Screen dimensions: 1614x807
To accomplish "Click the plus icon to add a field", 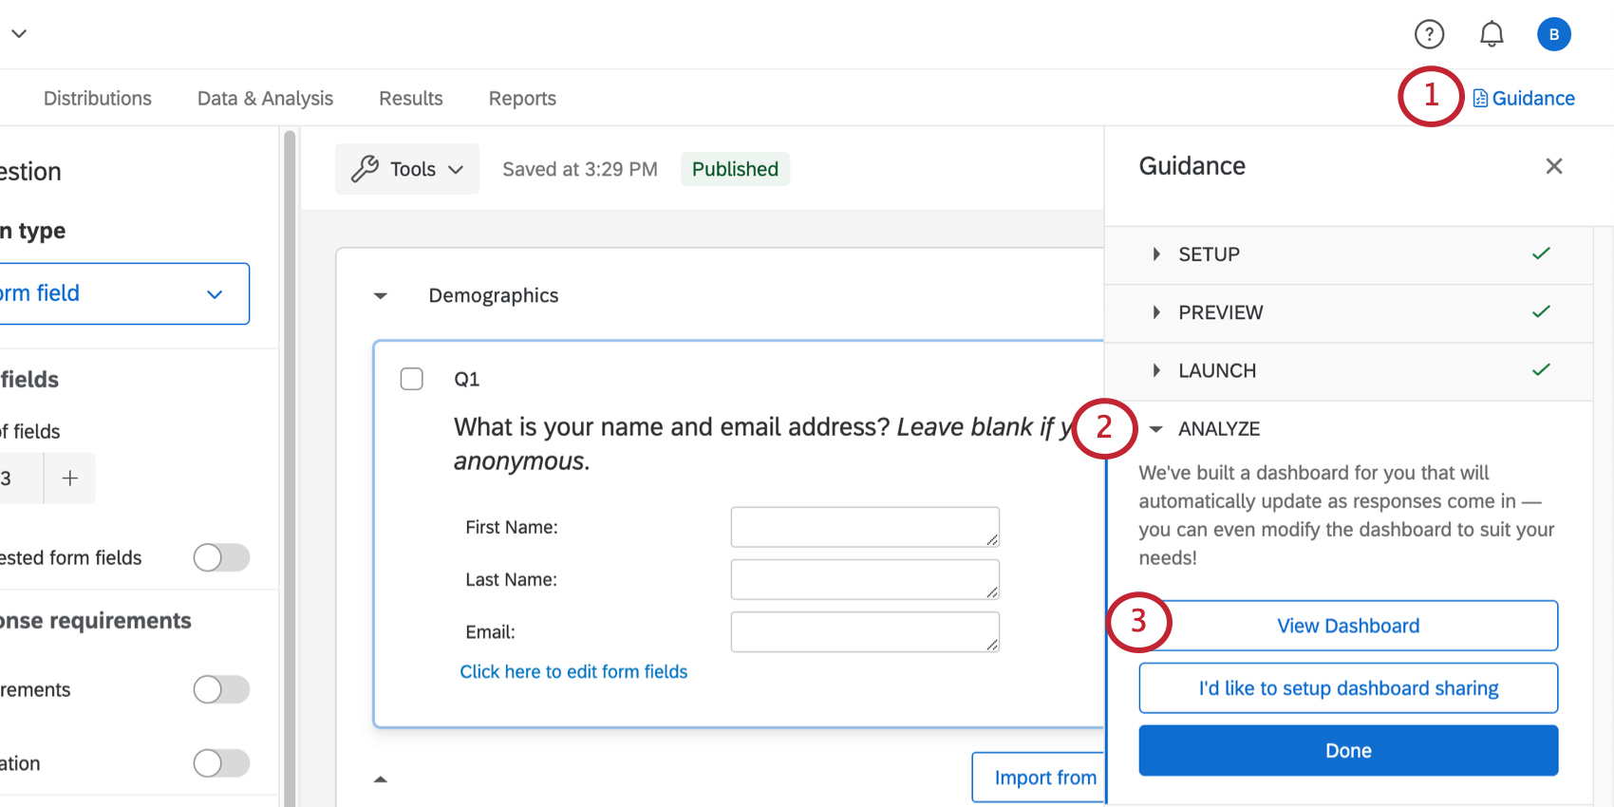I will click(x=69, y=479).
